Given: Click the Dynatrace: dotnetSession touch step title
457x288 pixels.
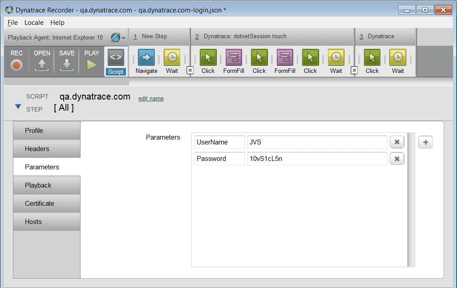Looking at the screenshot, I should tap(245, 36).
